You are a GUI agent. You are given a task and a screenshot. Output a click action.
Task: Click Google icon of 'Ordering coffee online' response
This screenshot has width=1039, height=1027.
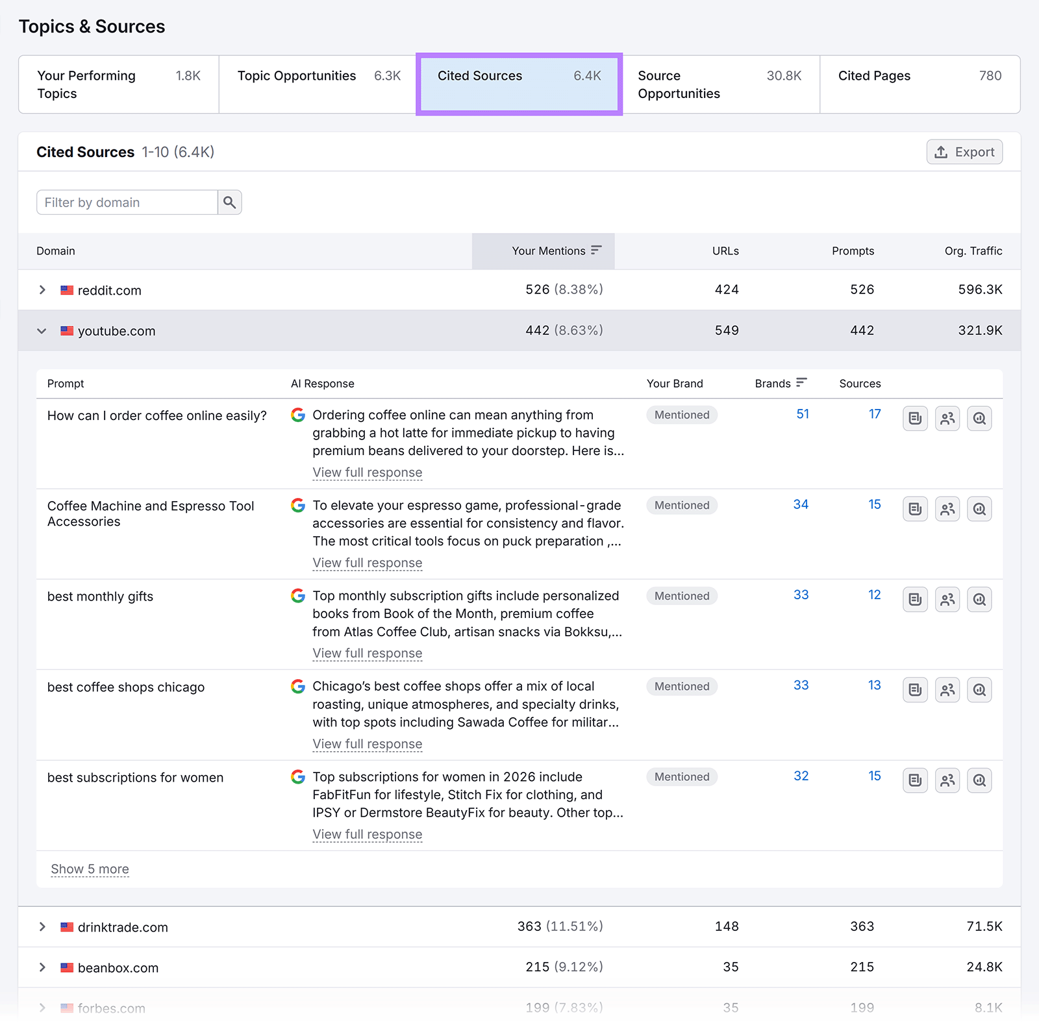(298, 415)
